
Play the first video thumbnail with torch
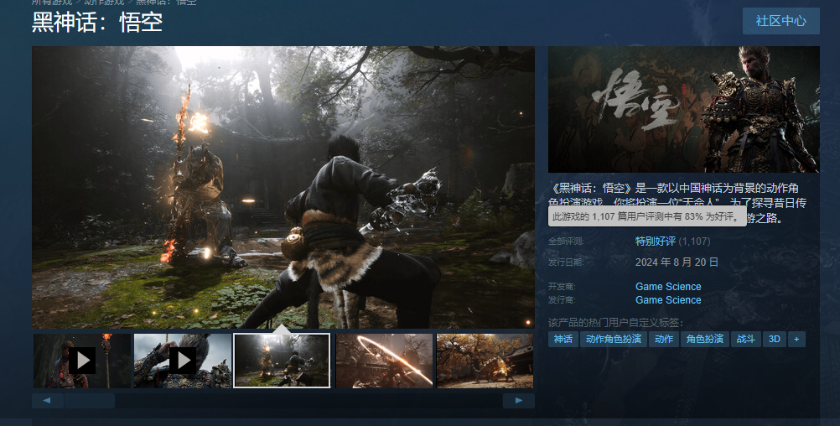pos(82,361)
